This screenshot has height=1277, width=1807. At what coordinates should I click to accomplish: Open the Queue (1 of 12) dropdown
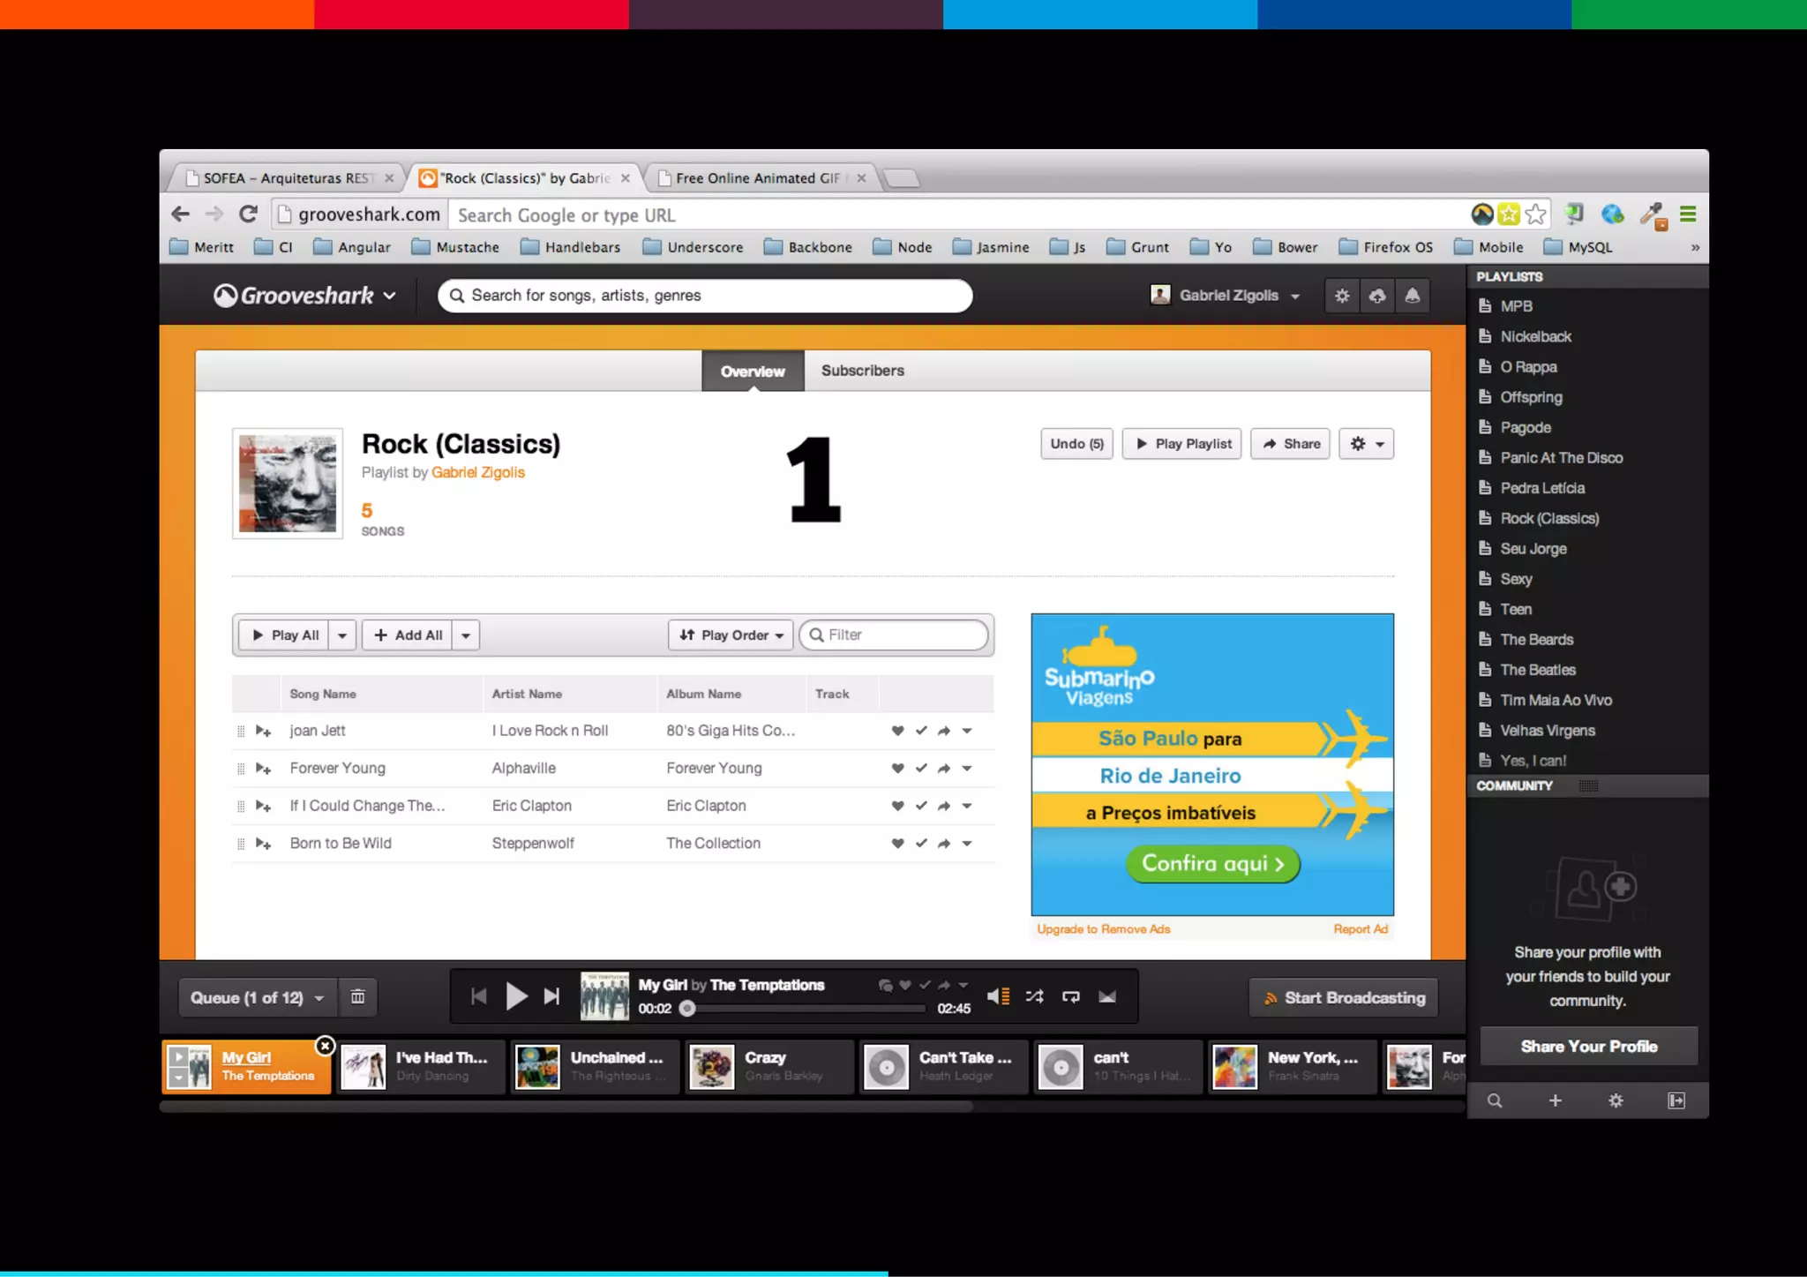[x=257, y=997]
